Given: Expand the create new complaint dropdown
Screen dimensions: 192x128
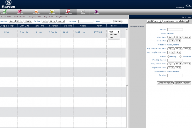Looking at the screenshot, I should coord(175,21).
